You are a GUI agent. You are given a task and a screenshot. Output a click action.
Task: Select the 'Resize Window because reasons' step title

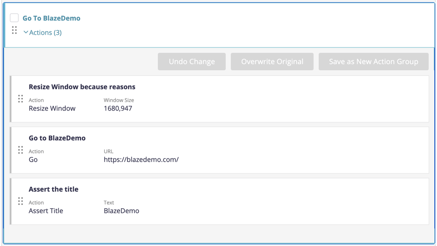point(82,87)
